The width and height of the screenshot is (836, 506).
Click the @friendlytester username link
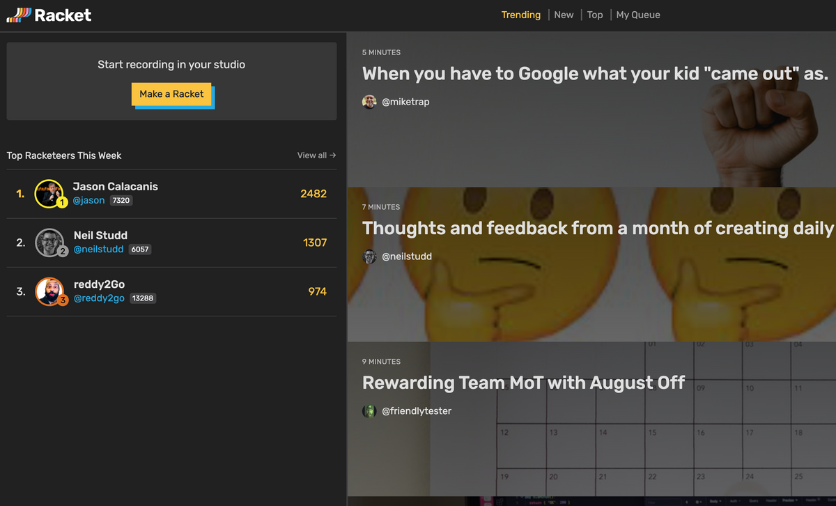pos(417,411)
